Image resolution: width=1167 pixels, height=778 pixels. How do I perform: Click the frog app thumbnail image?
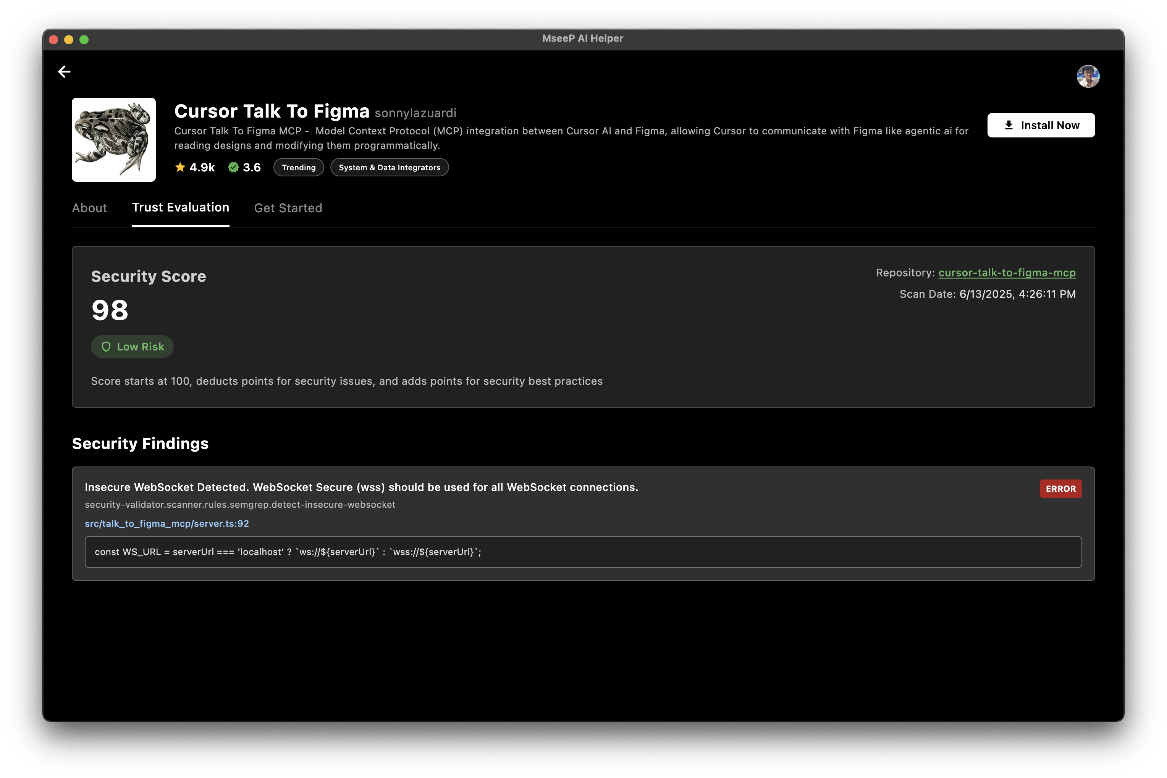pos(114,139)
